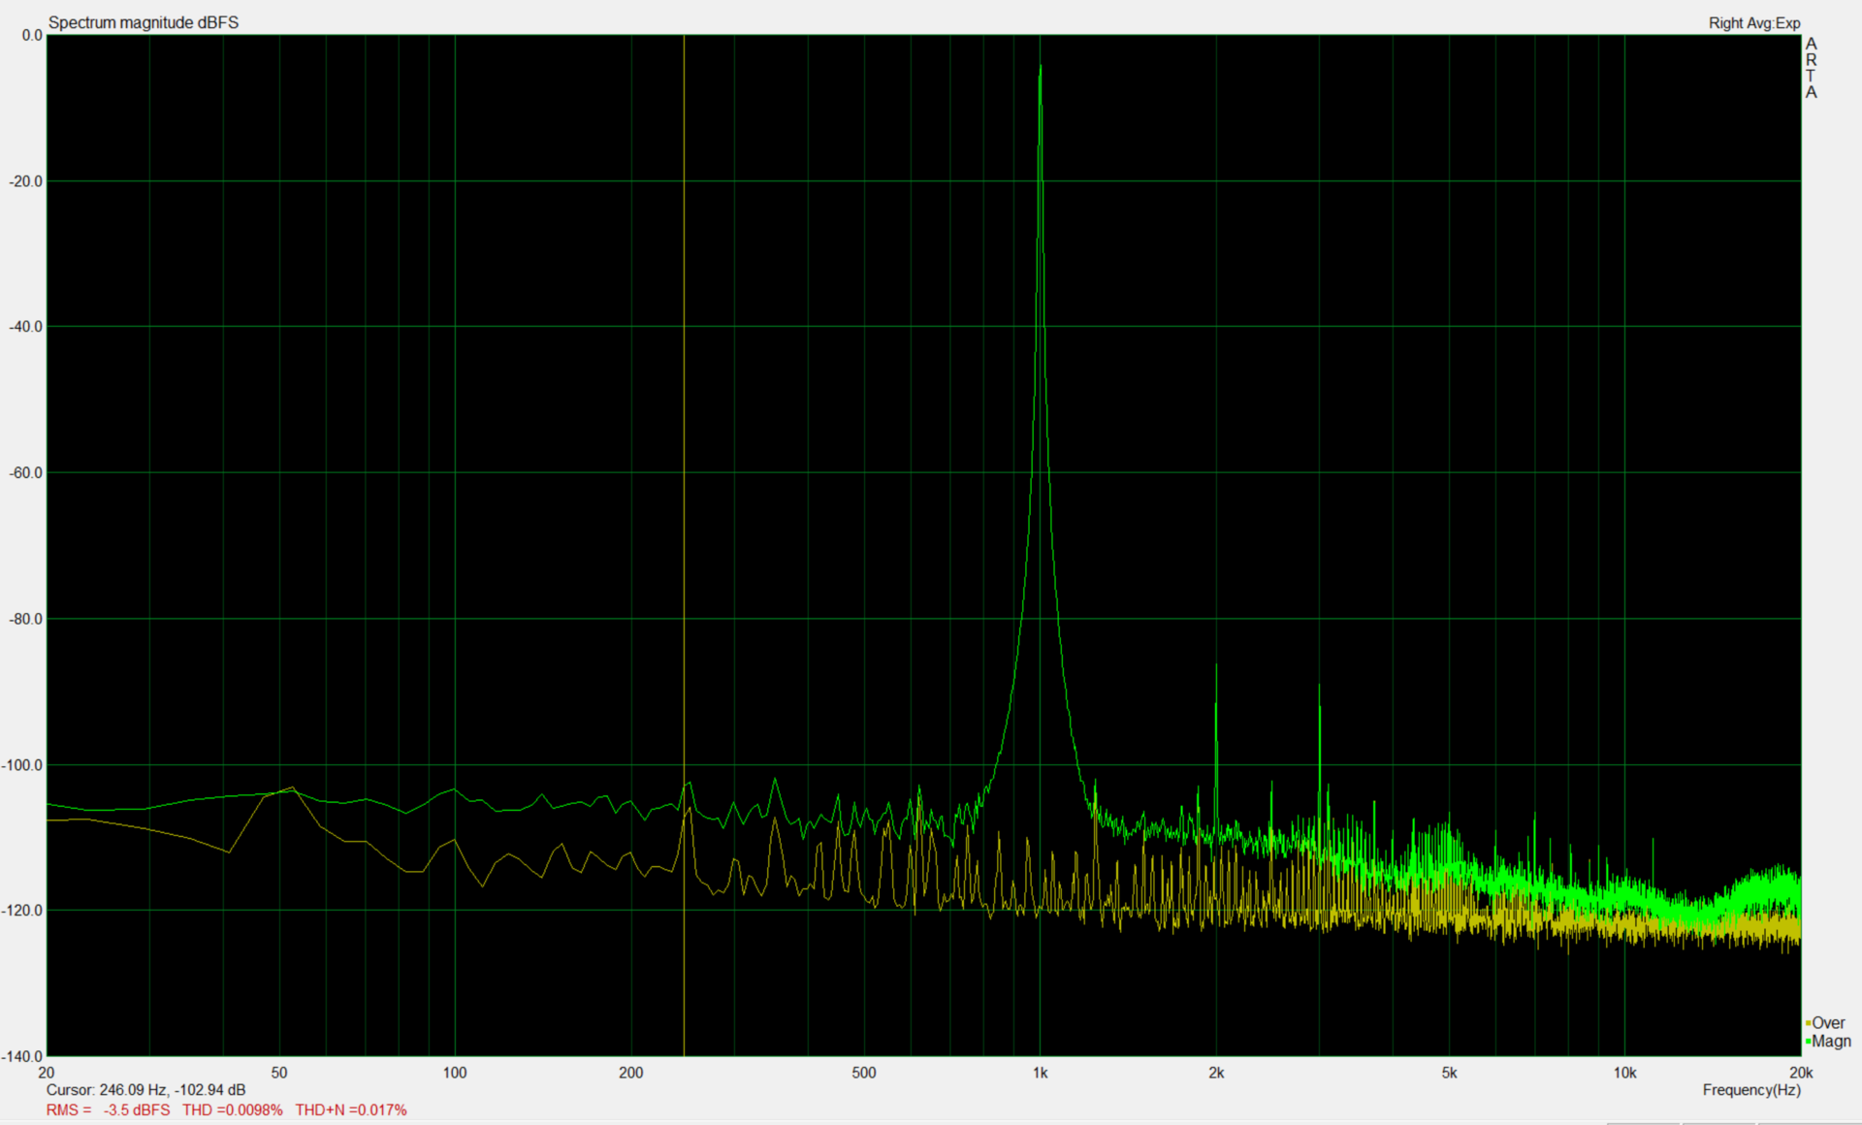Viewport: 1862px width, 1125px height.
Task: Click the -60.0 magnitude axis label
Action: coord(26,473)
